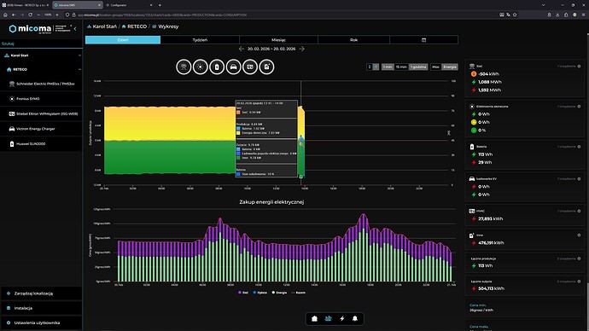Toggle Razem series in price chart legend

tap(298, 293)
